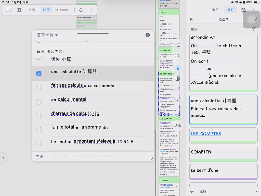Image resolution: width=261 pixels, height=196 pixels.
Task: Click the undo arrow in toolbar
Action: click(x=81, y=10)
